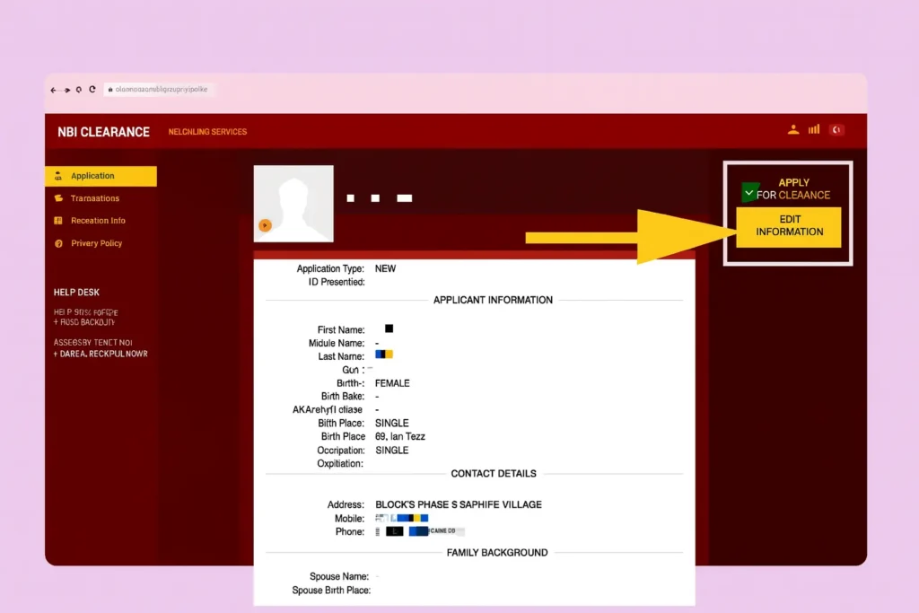
Task: Open the NELCNLING SERVICES menu
Action: pos(207,131)
